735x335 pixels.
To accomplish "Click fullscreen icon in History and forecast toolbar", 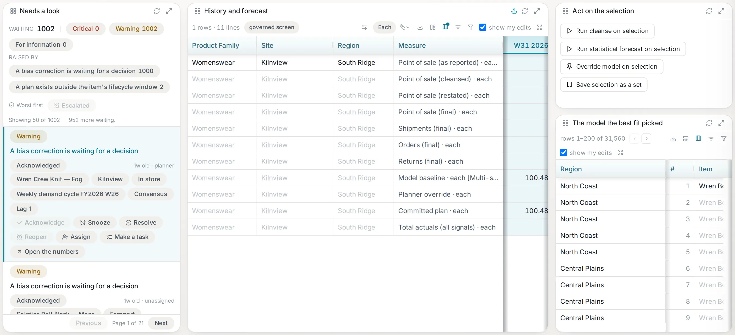I will [539, 27].
